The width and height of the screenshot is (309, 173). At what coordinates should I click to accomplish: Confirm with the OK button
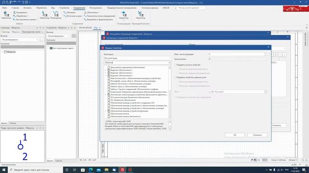[235, 135]
